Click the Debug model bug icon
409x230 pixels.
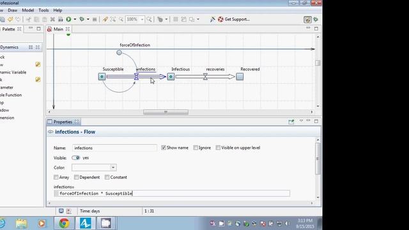[x=82, y=19]
